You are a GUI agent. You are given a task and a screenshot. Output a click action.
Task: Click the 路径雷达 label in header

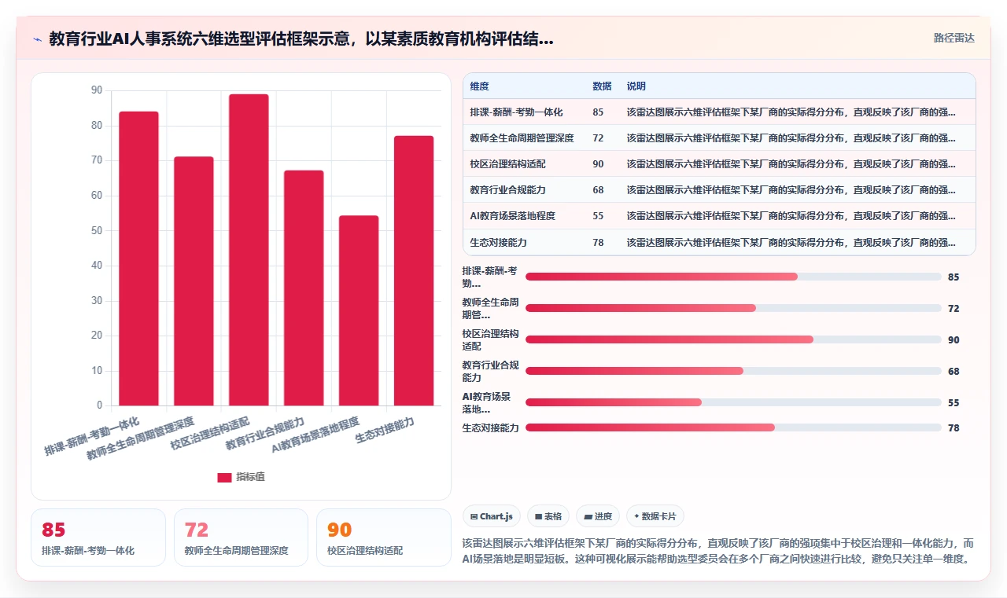pos(954,38)
